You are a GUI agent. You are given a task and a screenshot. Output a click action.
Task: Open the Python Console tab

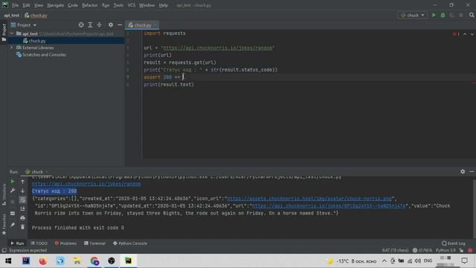[130, 243]
